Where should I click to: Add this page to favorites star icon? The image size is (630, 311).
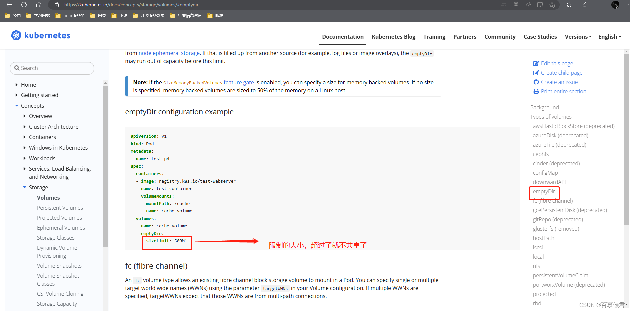point(552,5)
